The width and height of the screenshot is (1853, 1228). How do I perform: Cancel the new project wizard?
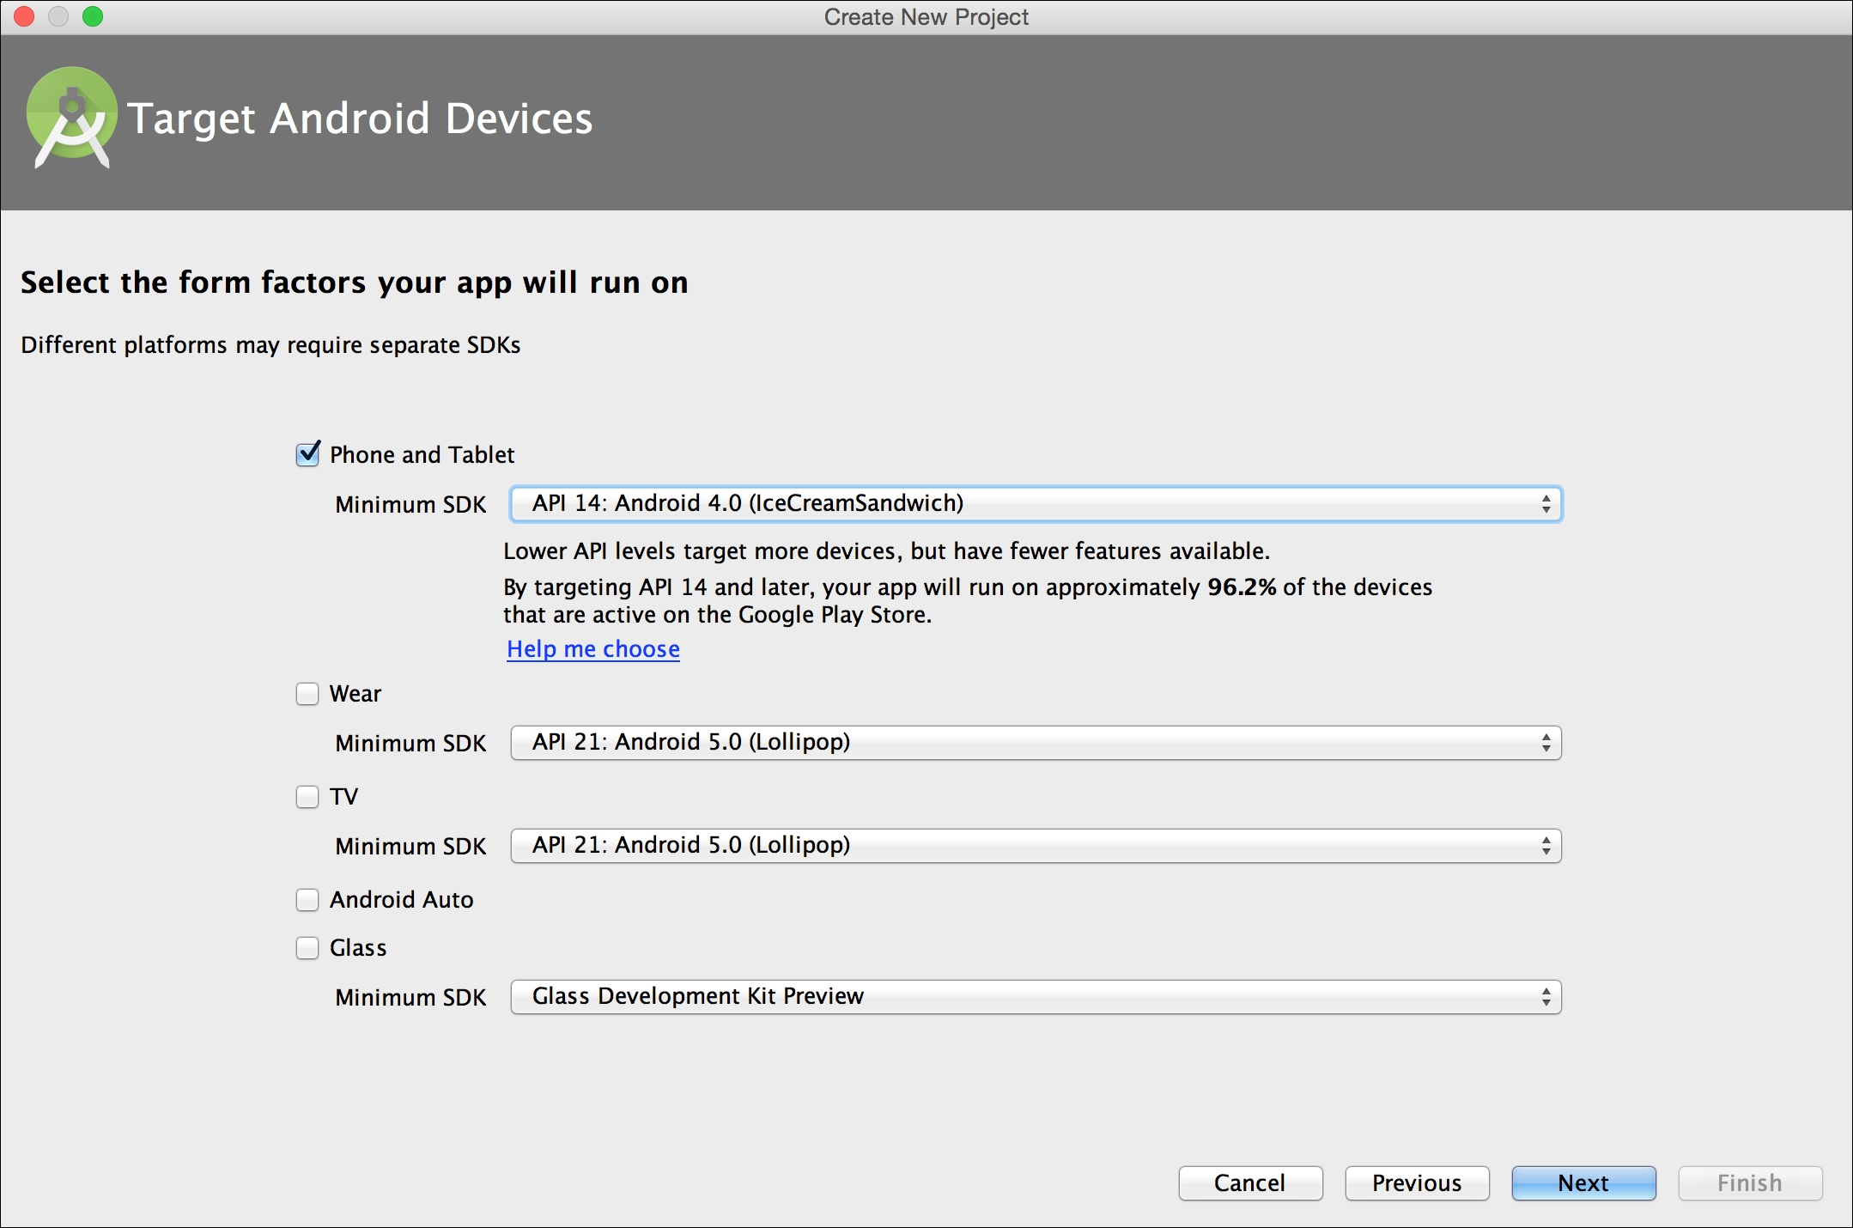tap(1250, 1183)
